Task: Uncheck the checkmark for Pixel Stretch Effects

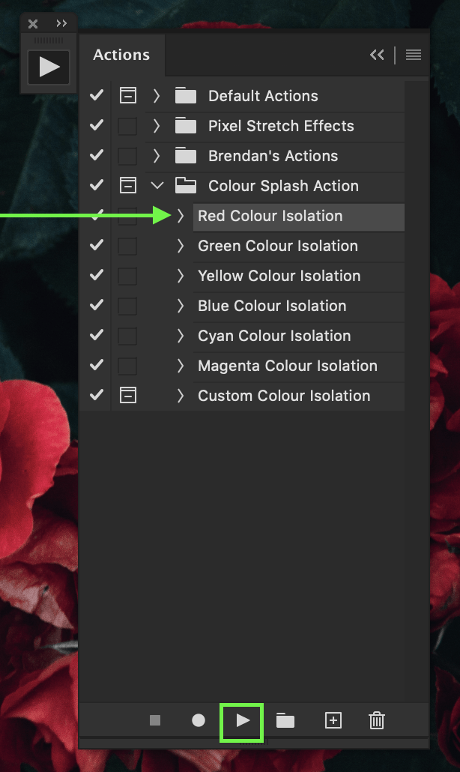Action: 97,125
